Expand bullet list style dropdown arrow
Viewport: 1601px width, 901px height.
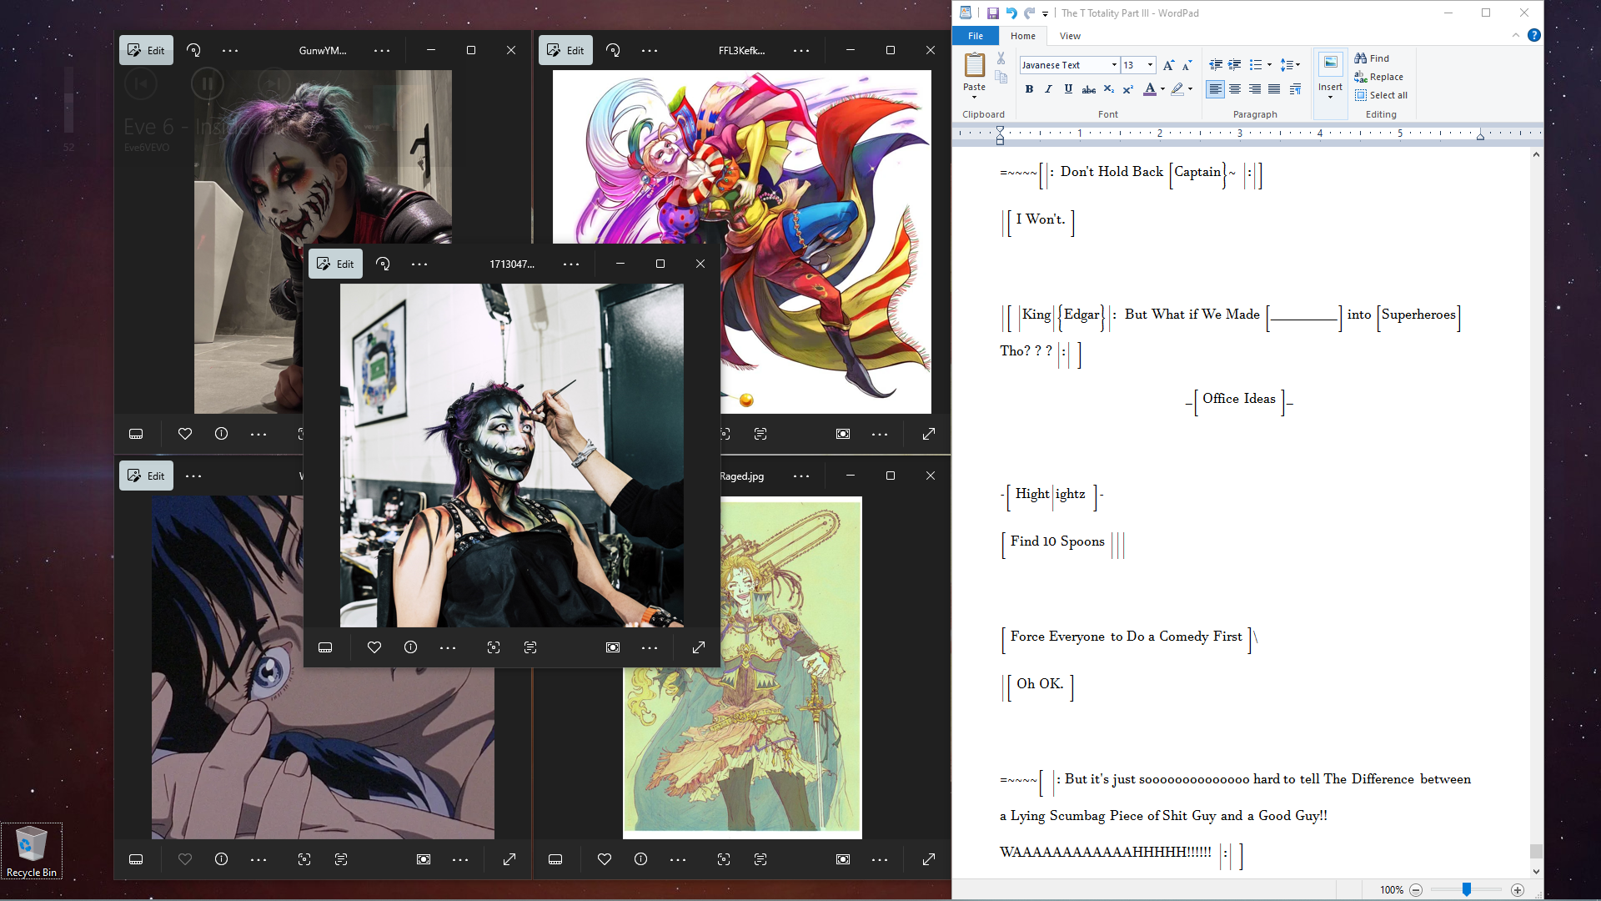point(1269,65)
